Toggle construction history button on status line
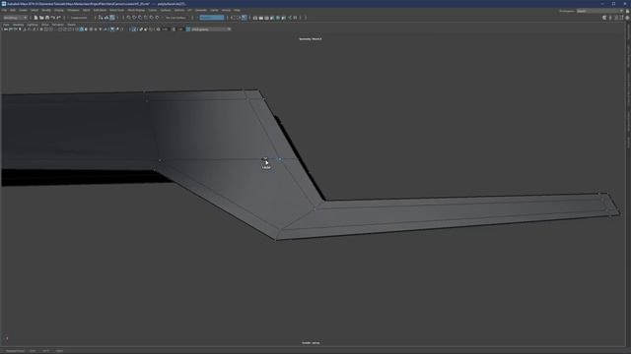The height and width of the screenshot is (354, 631). 245,18
